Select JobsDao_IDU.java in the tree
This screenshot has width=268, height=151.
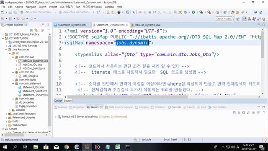coord(32,65)
